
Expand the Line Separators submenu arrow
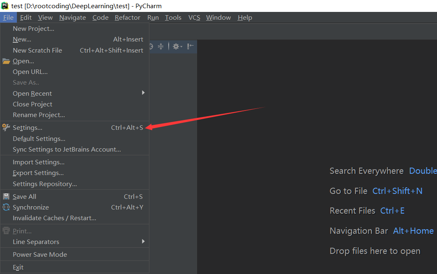[x=143, y=241]
